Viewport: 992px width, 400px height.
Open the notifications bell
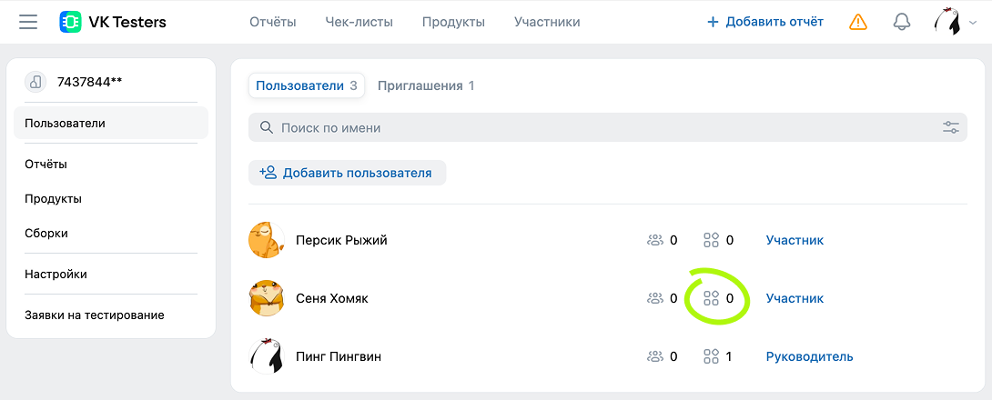click(902, 22)
